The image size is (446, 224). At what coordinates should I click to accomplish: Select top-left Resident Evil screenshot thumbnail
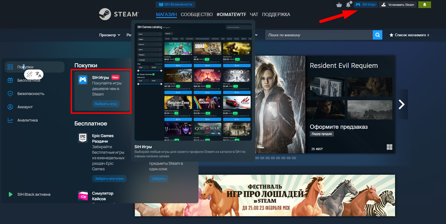pos(325,87)
